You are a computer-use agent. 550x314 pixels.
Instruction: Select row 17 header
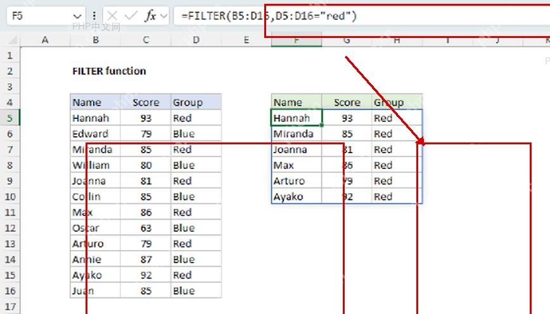[x=10, y=306]
